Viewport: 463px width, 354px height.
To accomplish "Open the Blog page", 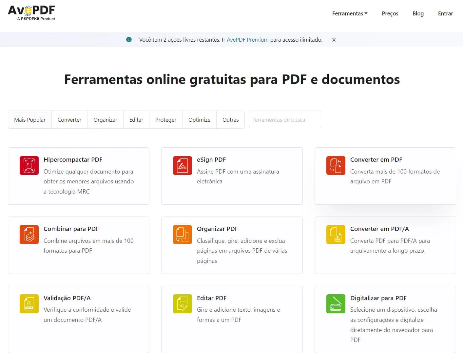I will coord(418,13).
